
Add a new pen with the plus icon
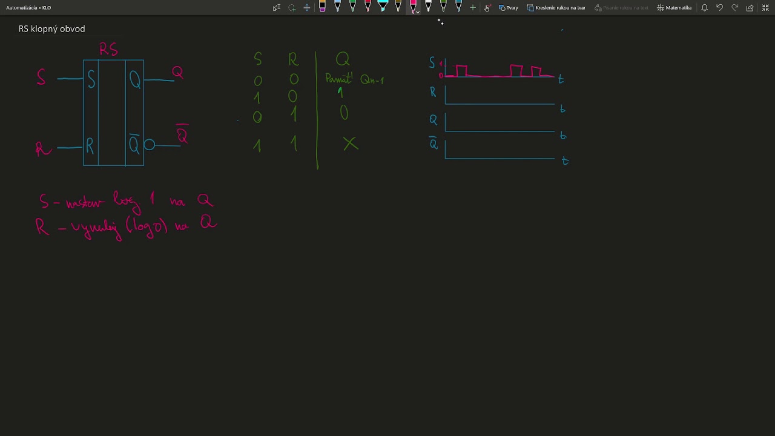pyautogui.click(x=473, y=8)
